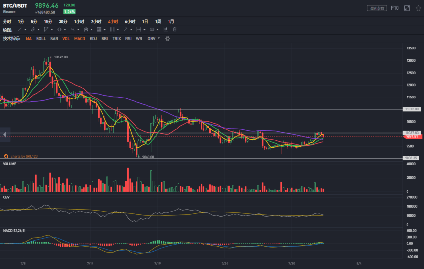
Task: Toggle the SAR indicator
Action: pyautogui.click(x=54, y=39)
